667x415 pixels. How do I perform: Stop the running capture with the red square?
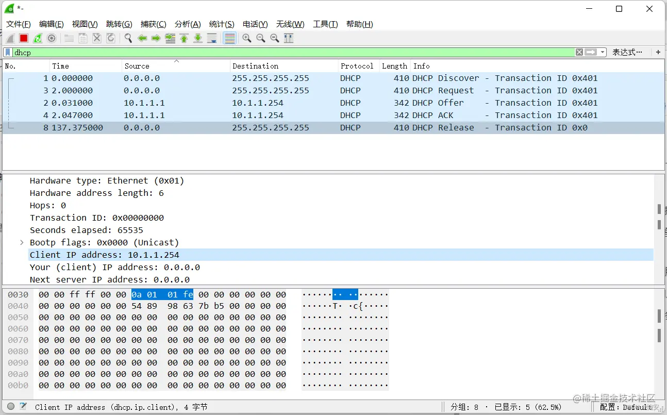coord(24,38)
